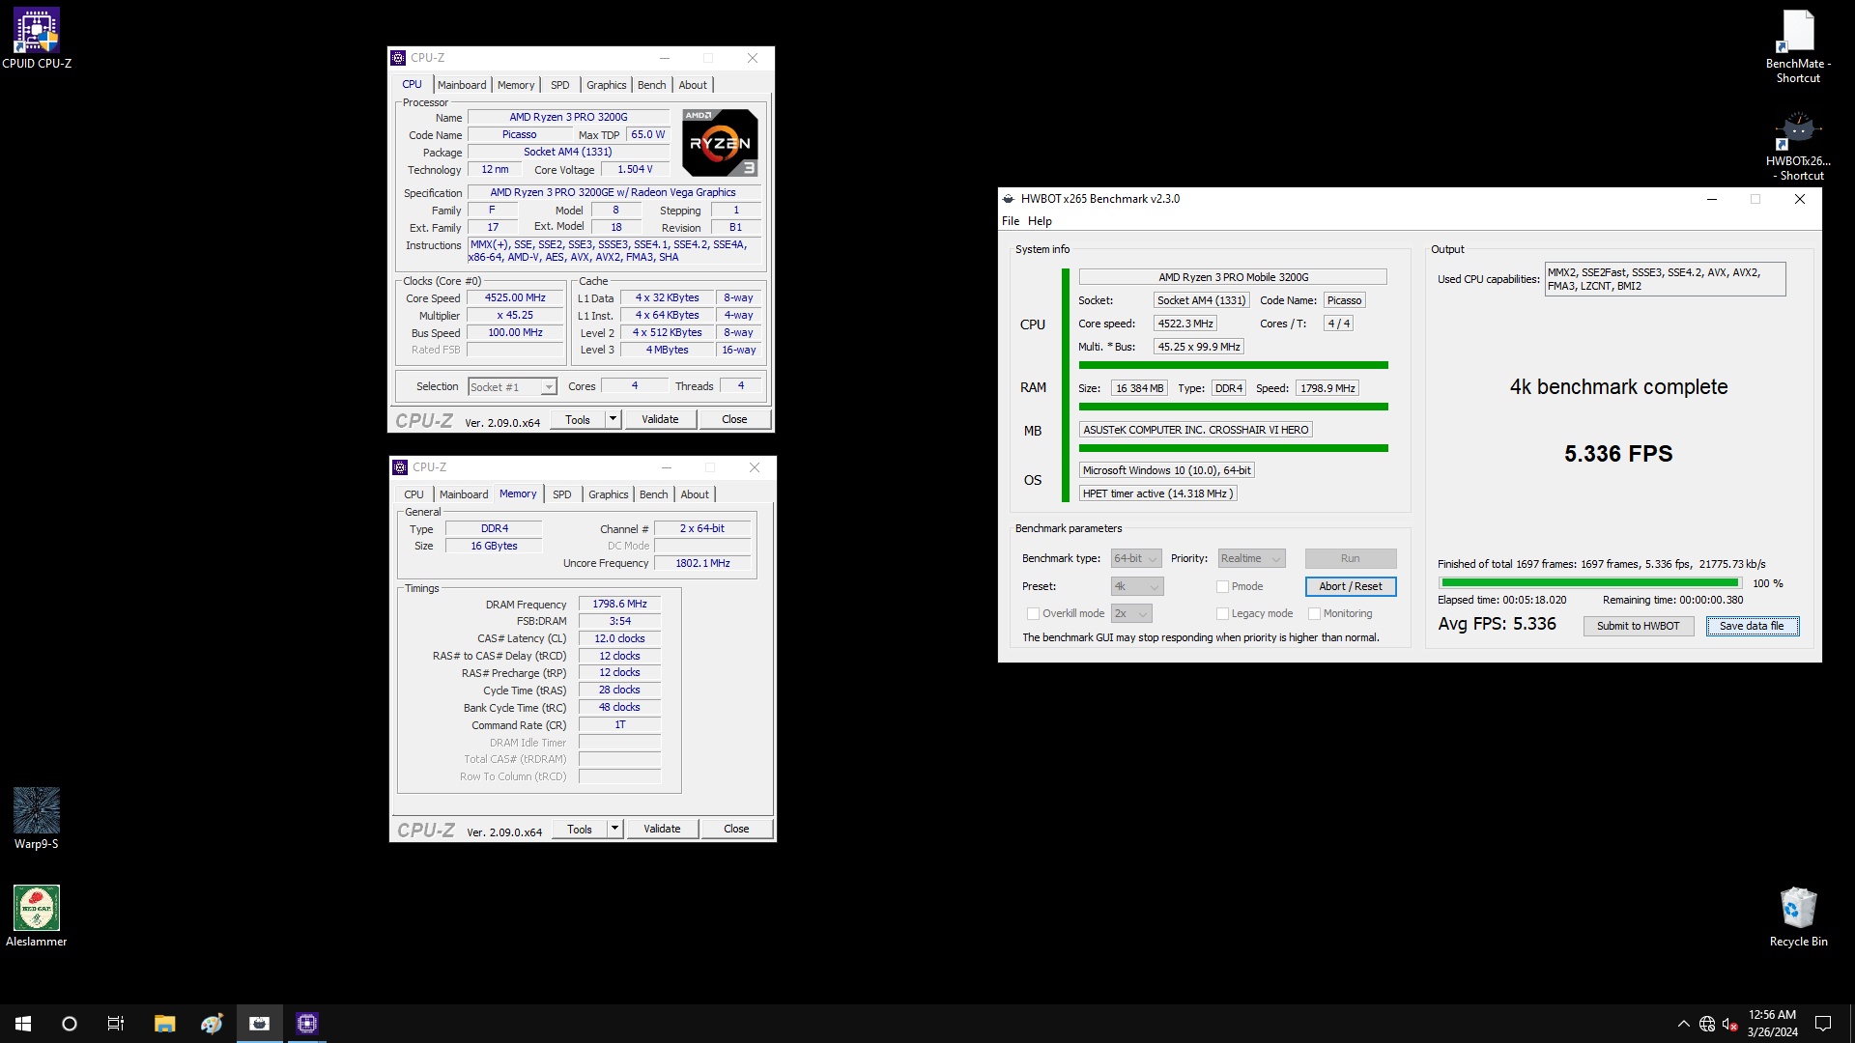
Task: Open File Explorer from taskbar
Action: (x=164, y=1024)
